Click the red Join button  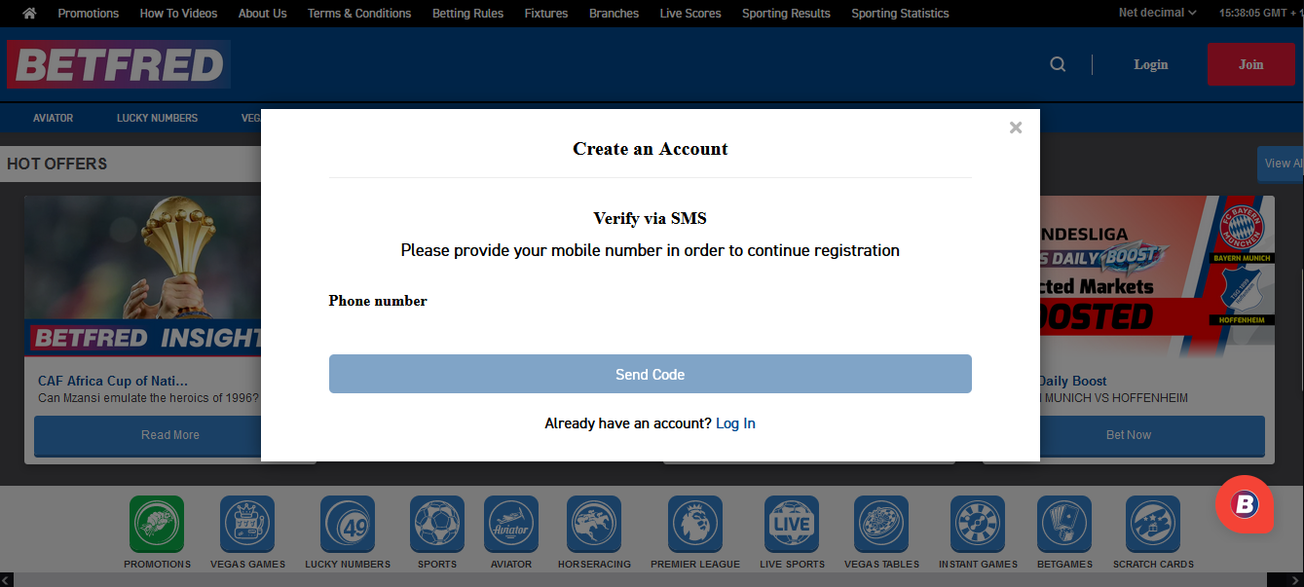1250,64
